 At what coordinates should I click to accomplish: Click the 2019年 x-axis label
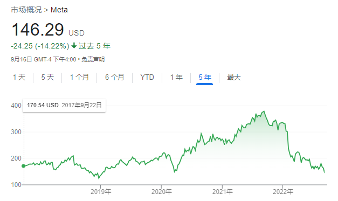point(101,191)
